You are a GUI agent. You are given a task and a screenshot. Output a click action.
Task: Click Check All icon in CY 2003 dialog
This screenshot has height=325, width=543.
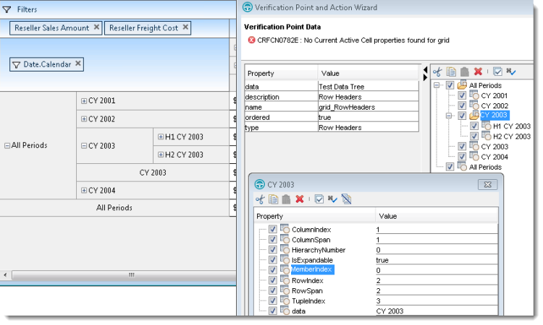[x=319, y=199]
